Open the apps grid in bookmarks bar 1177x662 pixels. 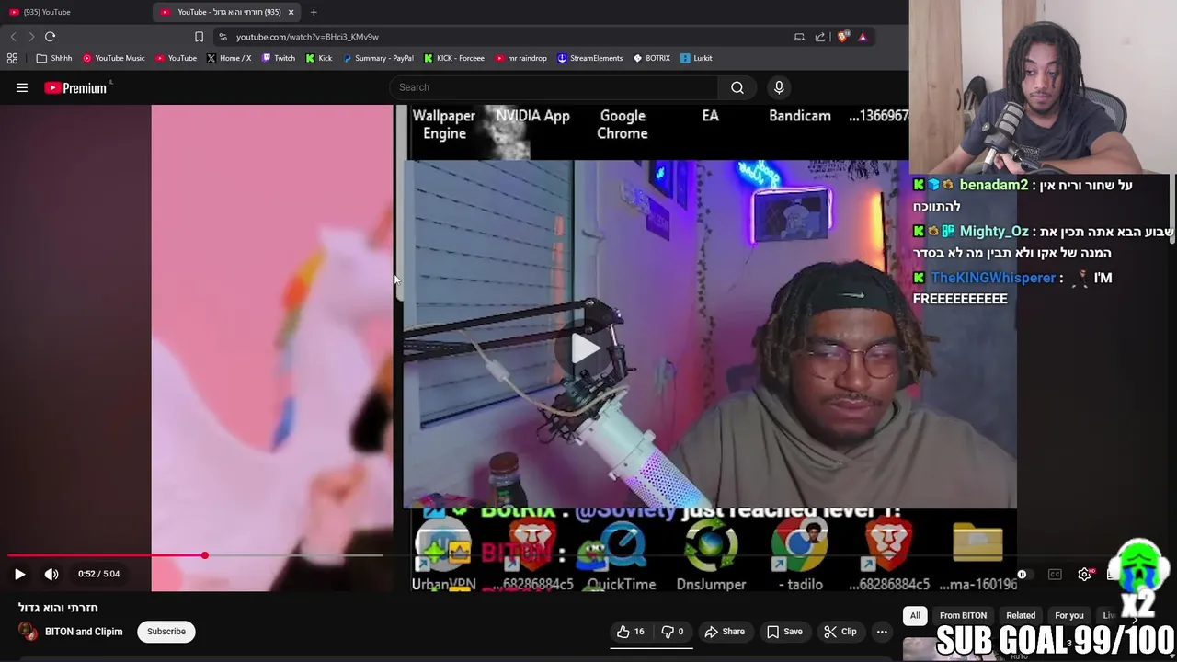12,58
